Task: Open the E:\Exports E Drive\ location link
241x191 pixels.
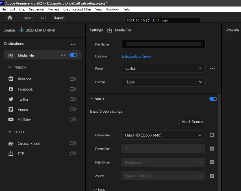Action: pyautogui.click(x=136, y=56)
